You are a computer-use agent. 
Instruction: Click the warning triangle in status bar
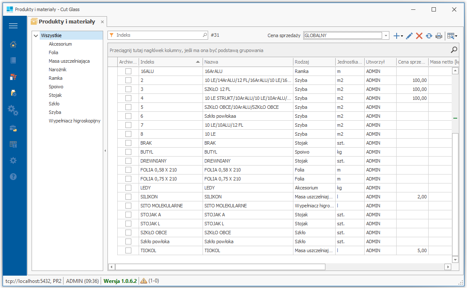pos(144,281)
